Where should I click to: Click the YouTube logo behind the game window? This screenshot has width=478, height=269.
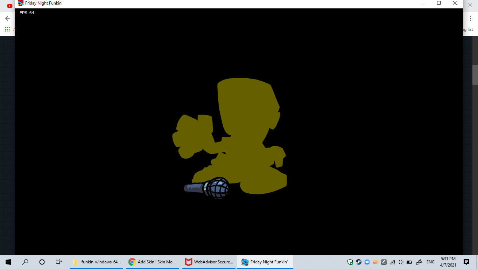pyautogui.click(x=9, y=6)
